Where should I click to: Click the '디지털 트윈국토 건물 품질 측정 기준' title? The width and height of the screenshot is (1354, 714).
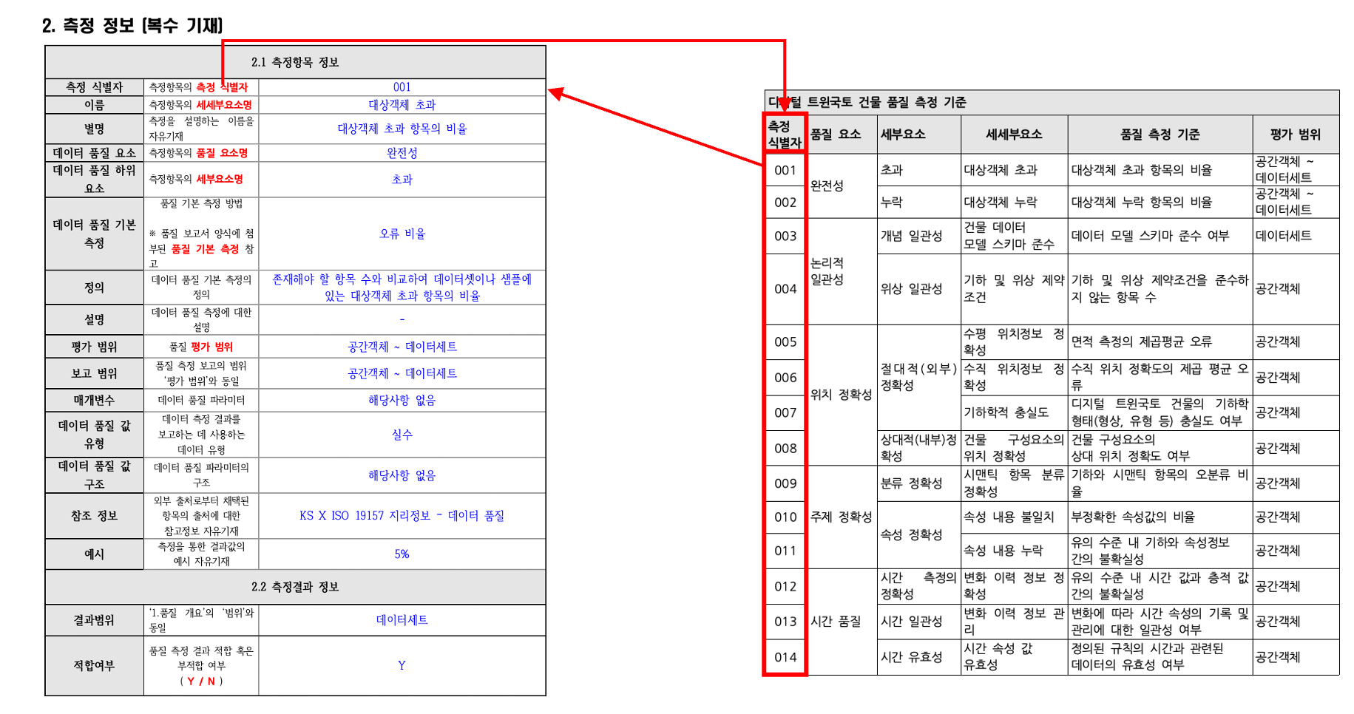coord(867,102)
